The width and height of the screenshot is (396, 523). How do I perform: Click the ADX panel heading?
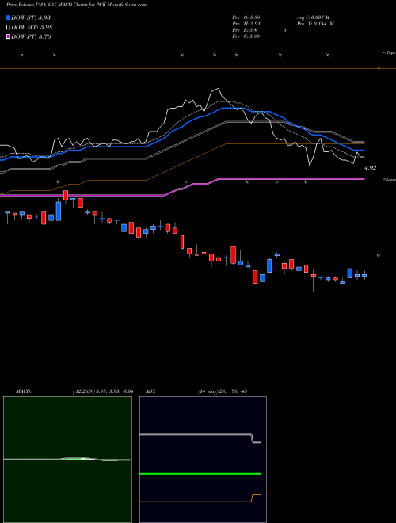[x=151, y=391]
